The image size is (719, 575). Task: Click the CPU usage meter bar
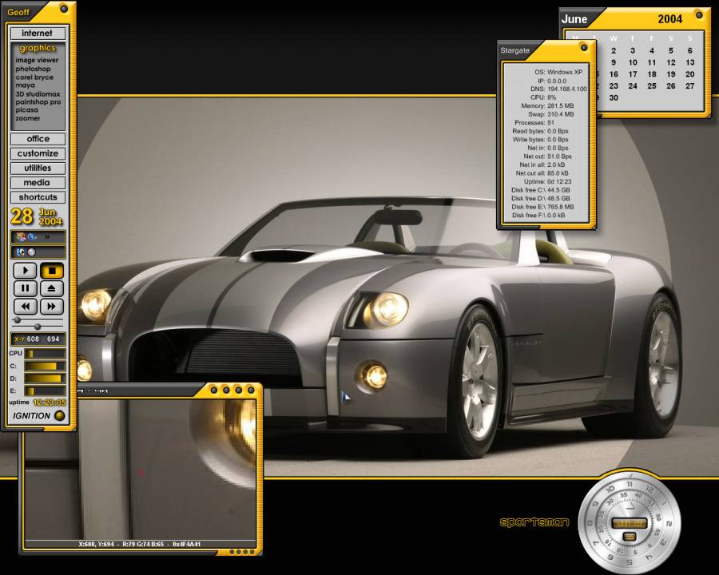45,354
